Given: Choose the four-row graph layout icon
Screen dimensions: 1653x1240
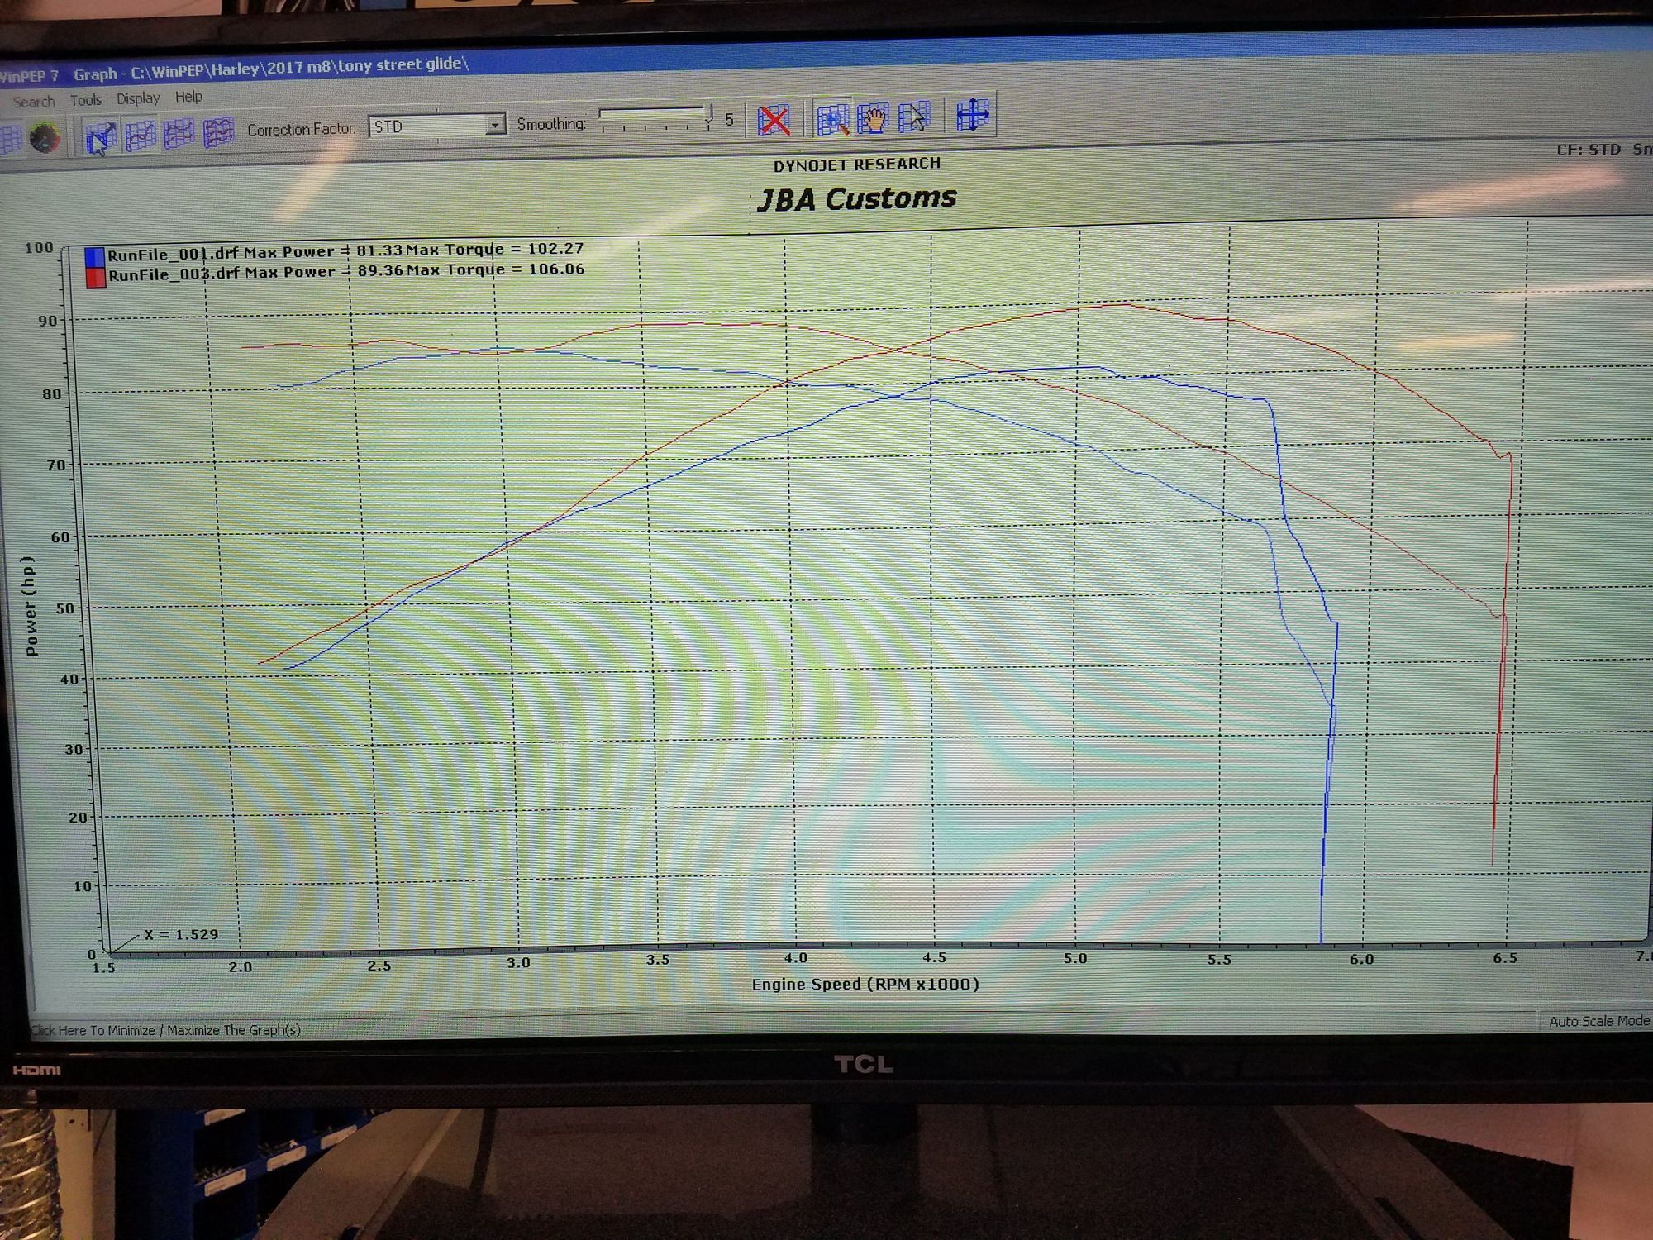Looking at the screenshot, I should pos(218,132).
